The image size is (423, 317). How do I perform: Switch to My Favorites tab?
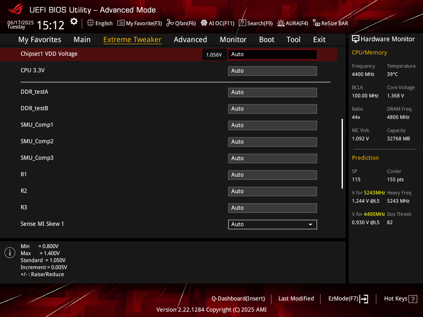coord(40,40)
